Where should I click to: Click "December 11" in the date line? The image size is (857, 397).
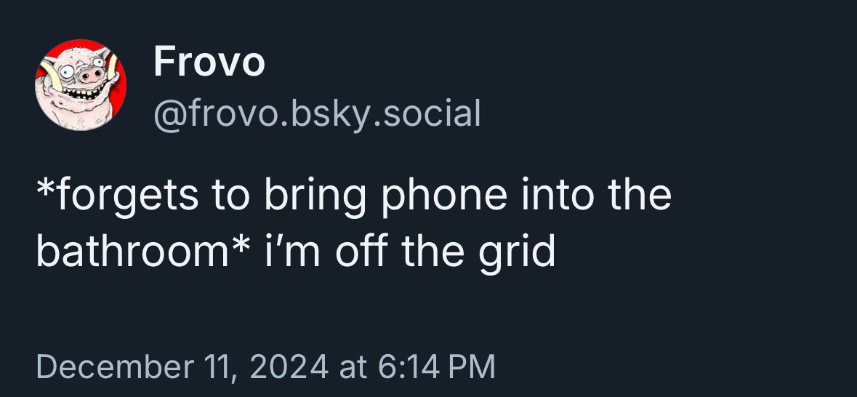click(137, 366)
